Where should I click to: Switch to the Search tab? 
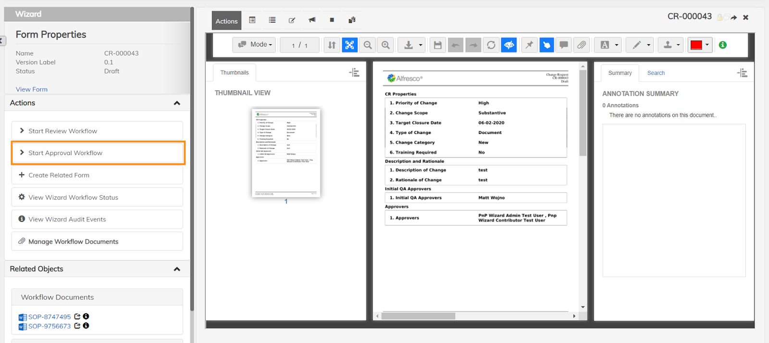656,73
